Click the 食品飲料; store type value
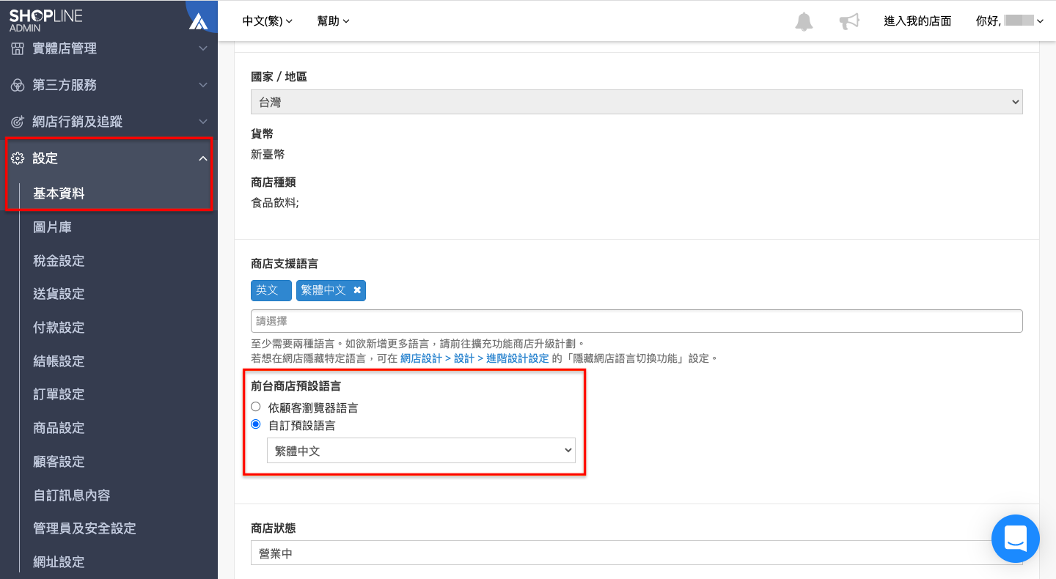The image size is (1056, 579). (275, 203)
